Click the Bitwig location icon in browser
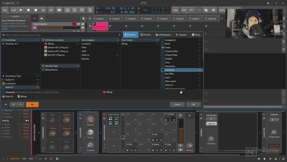The height and width of the screenshot is (162, 287). [46, 44]
